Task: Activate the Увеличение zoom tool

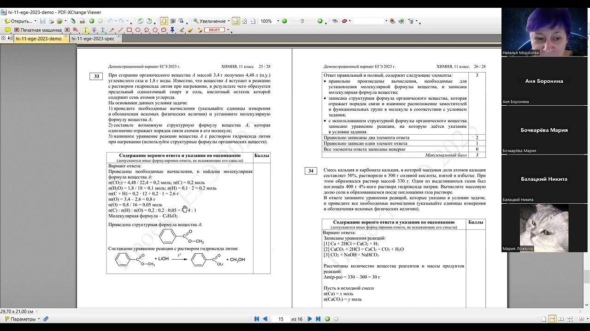Action: (209, 21)
